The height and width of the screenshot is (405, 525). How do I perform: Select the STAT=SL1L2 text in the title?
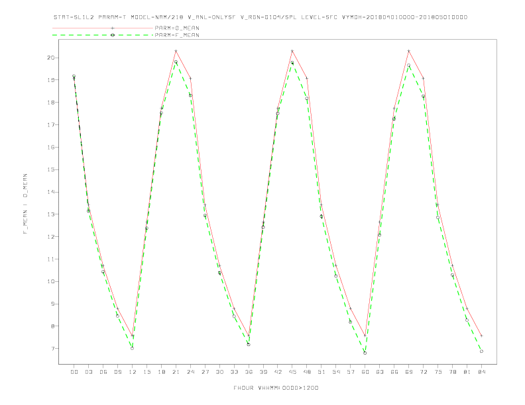pos(74,17)
